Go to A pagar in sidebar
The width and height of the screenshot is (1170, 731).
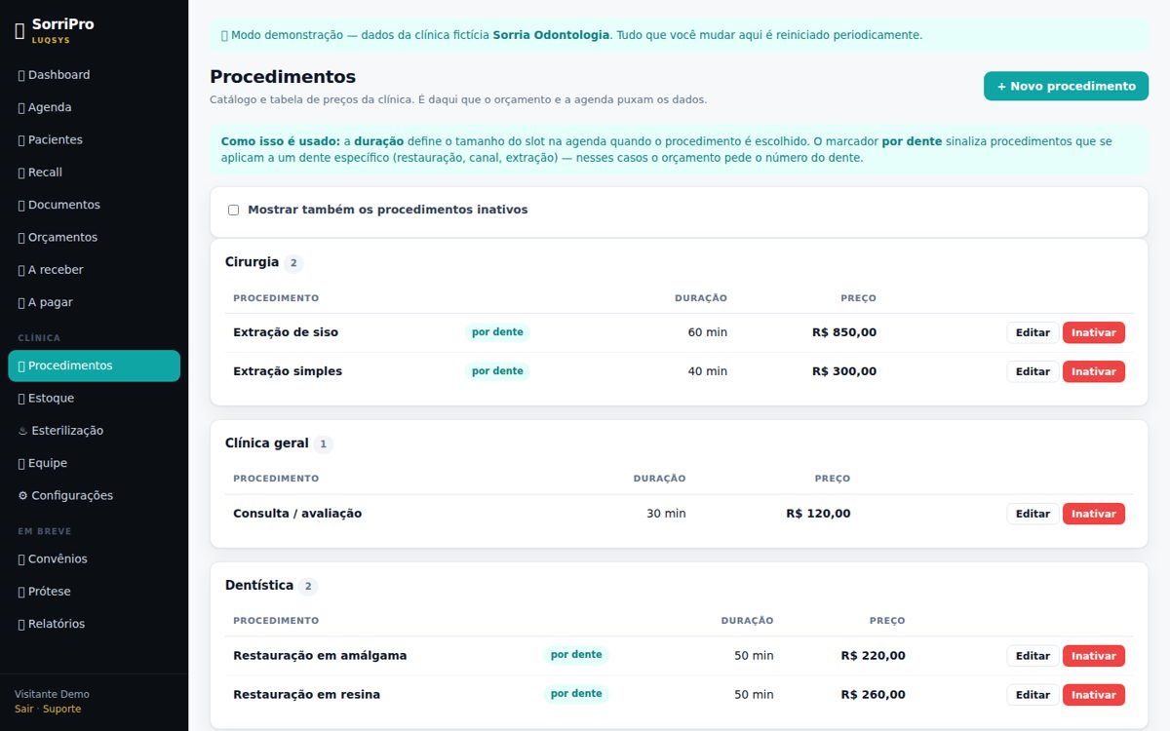coord(94,302)
